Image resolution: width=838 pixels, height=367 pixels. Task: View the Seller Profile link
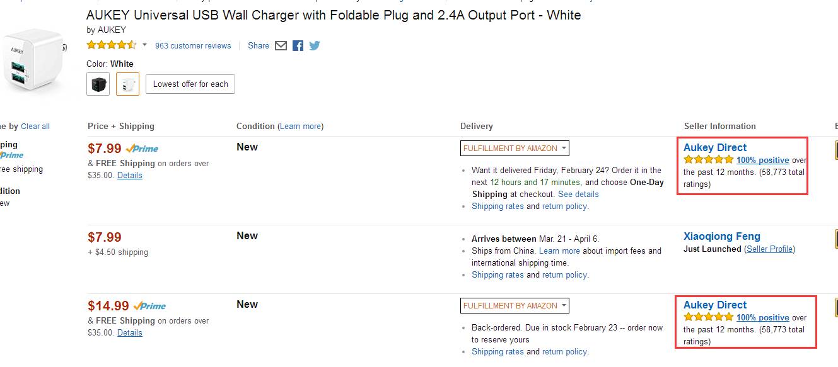point(769,249)
